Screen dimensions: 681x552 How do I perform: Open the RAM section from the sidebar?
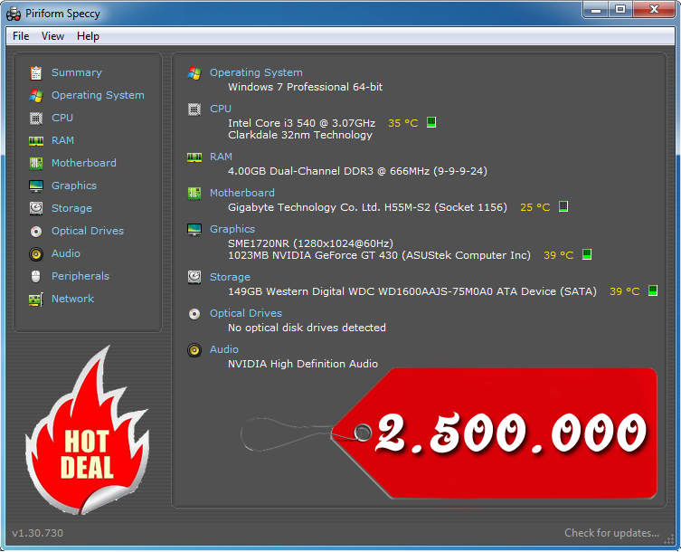[62, 140]
